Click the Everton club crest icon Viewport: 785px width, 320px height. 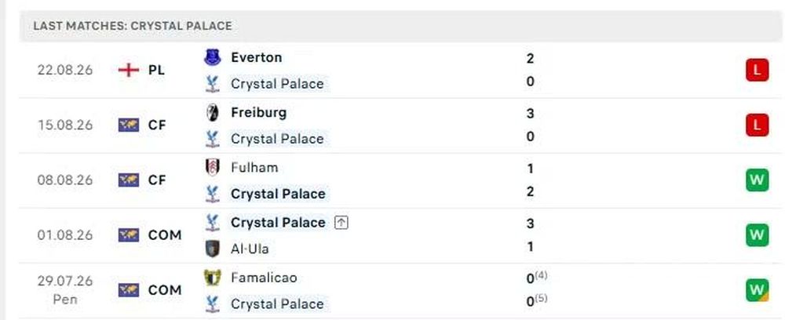212,57
